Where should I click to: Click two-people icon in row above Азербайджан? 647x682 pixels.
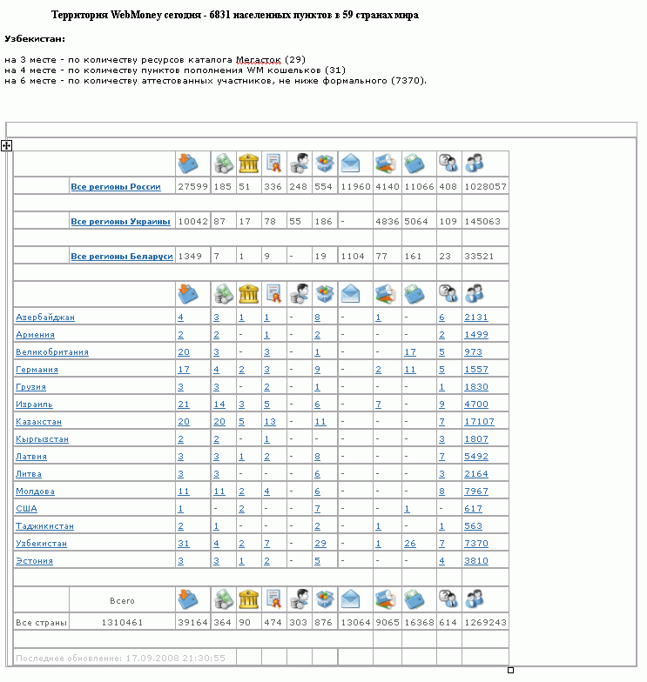[475, 294]
